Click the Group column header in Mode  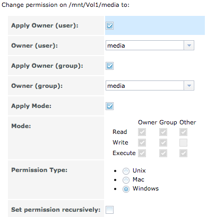pyautogui.click(x=168, y=122)
